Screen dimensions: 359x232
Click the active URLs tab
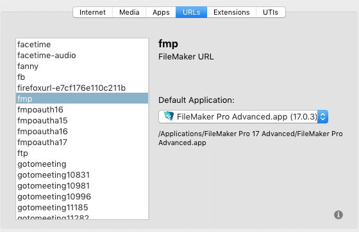[x=192, y=12]
